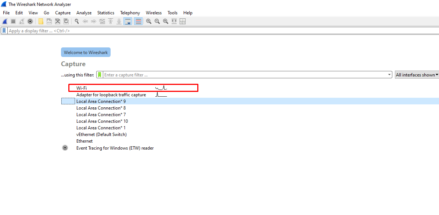Go back in packet history arrow
Image resolution: width=439 pixels, height=215 pixels.
85,21
